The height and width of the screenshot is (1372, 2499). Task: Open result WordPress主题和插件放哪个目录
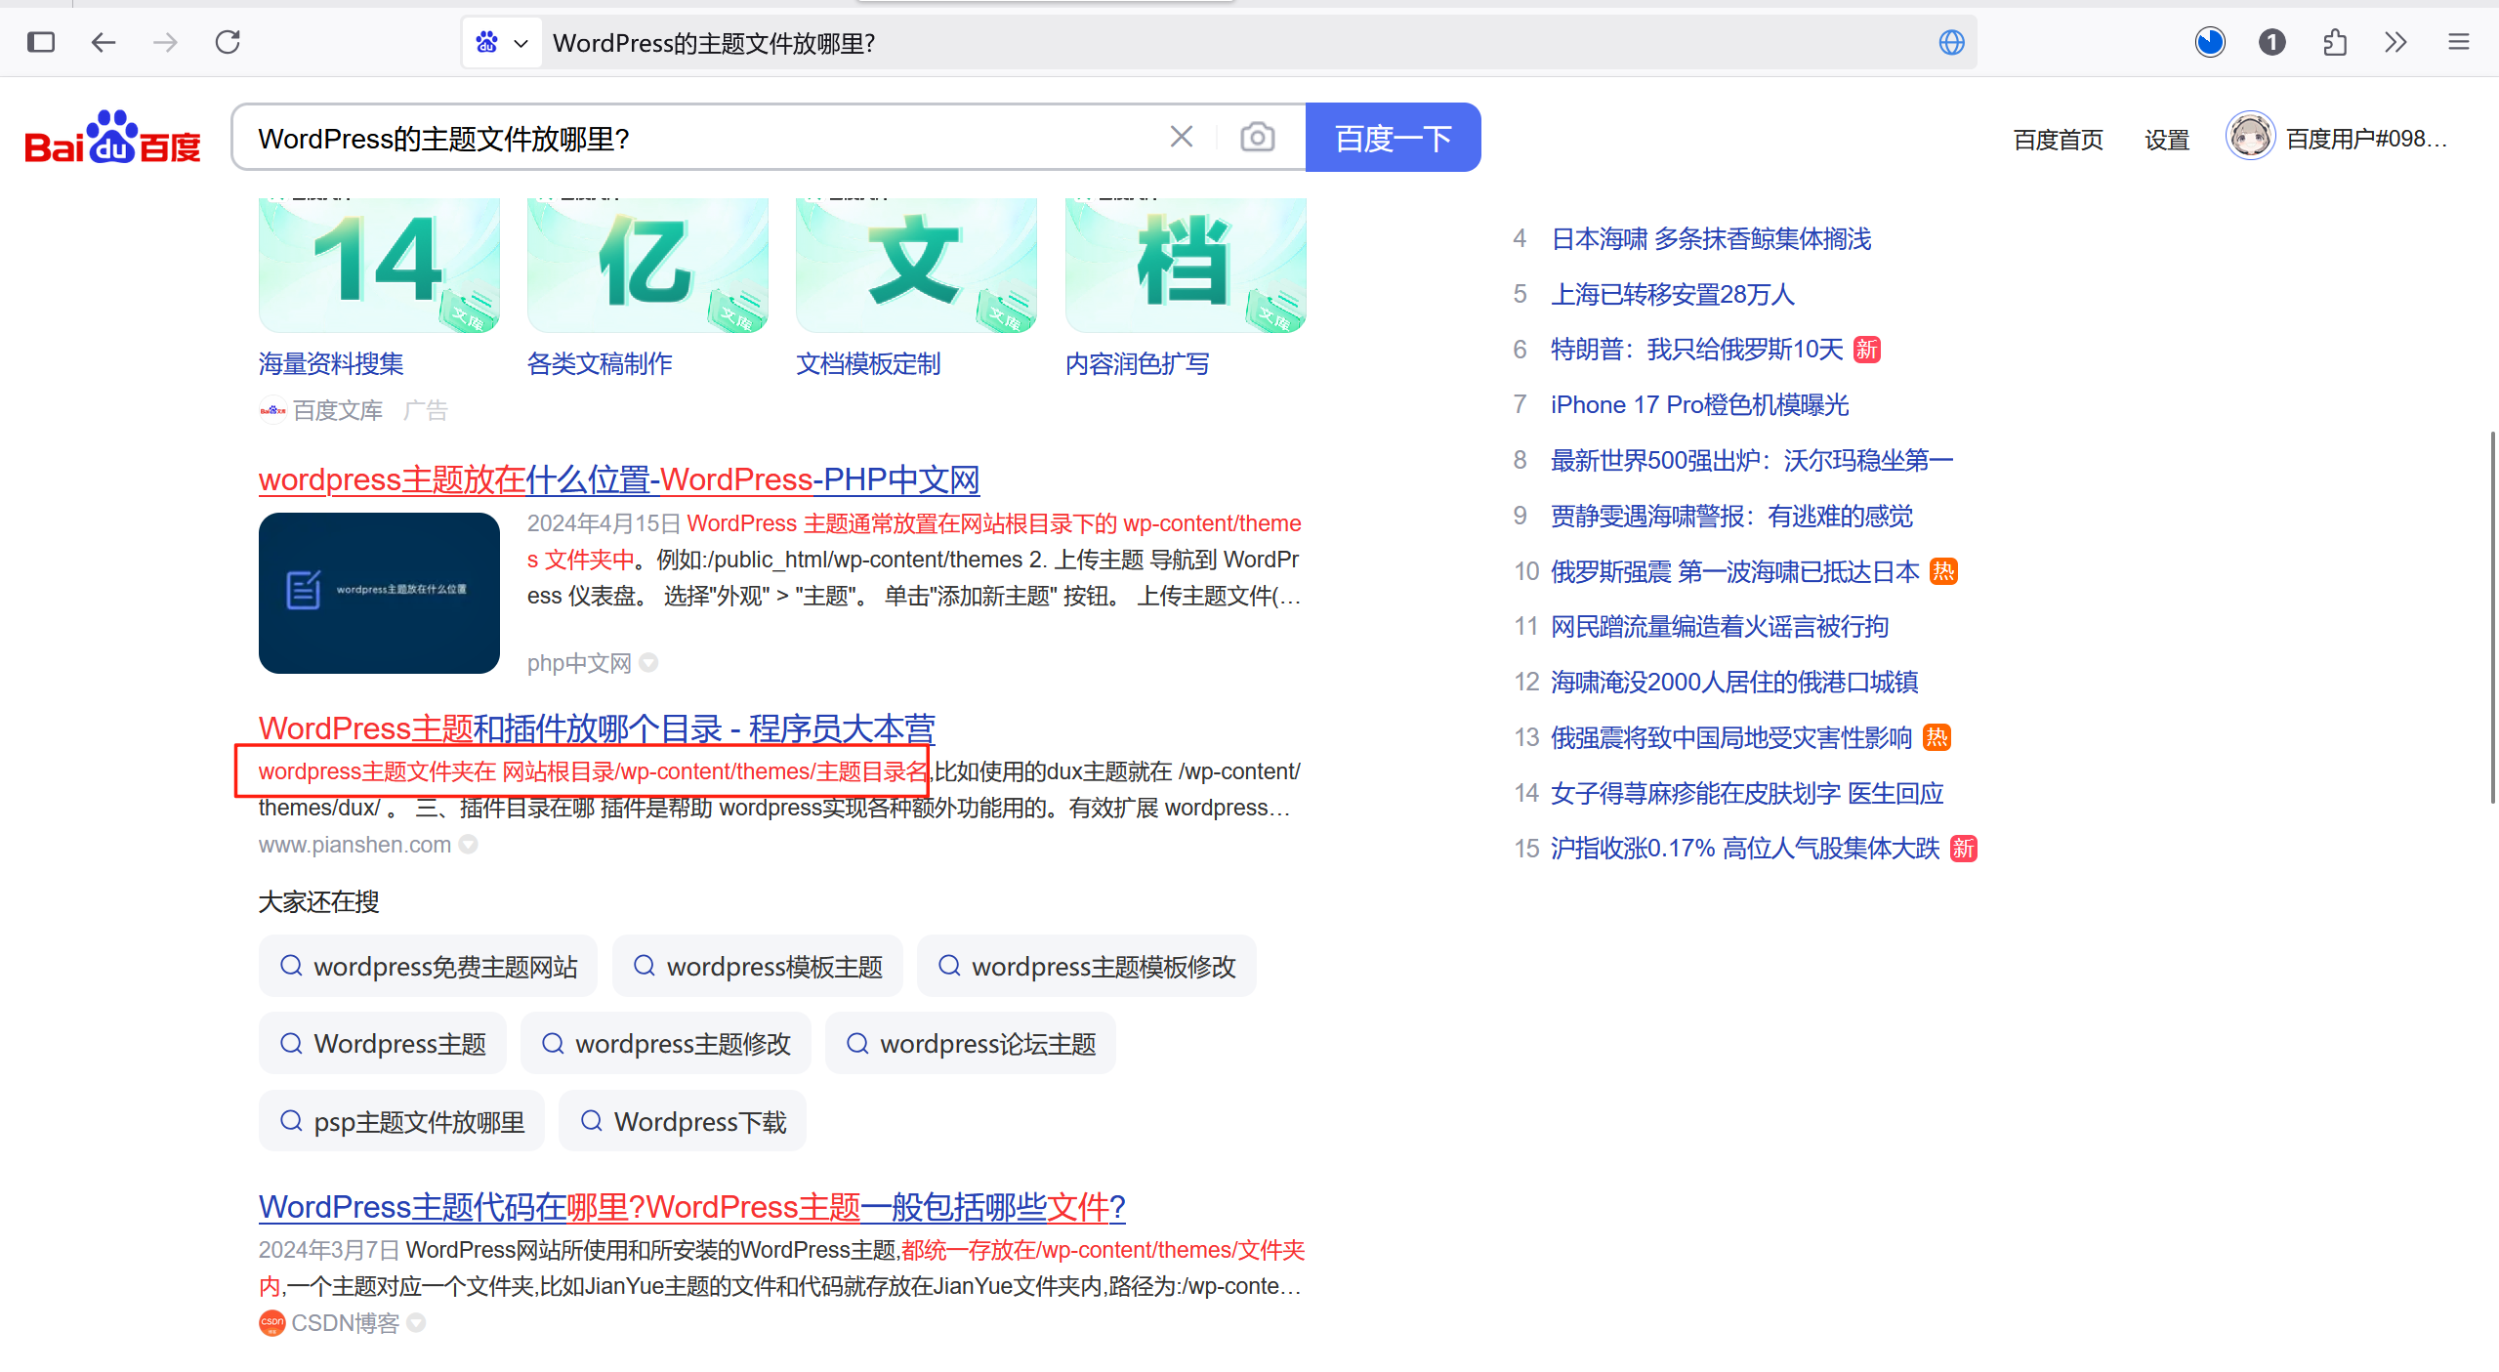pos(597,728)
